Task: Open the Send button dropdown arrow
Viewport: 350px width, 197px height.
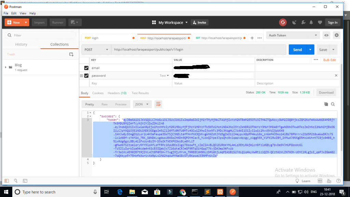Action: pos(310,50)
